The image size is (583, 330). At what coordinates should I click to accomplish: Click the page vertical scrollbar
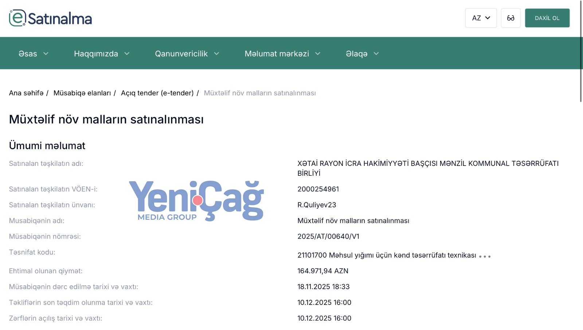coord(581,51)
